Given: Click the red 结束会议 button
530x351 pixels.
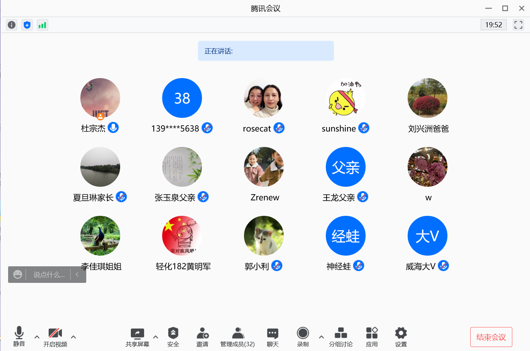Looking at the screenshot, I should (491, 337).
